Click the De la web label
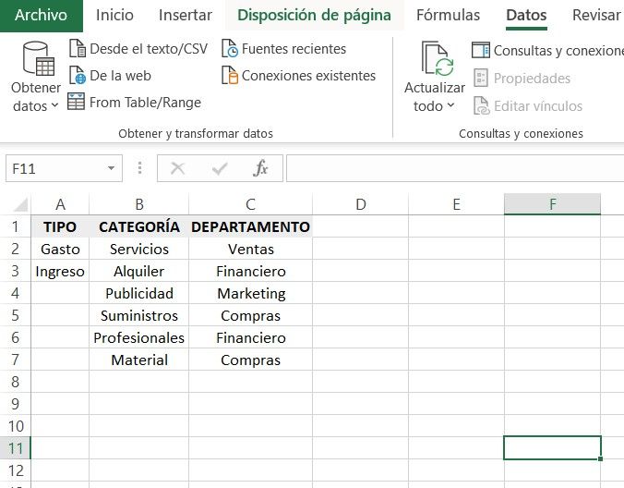624x488 pixels. pyautogui.click(x=121, y=76)
